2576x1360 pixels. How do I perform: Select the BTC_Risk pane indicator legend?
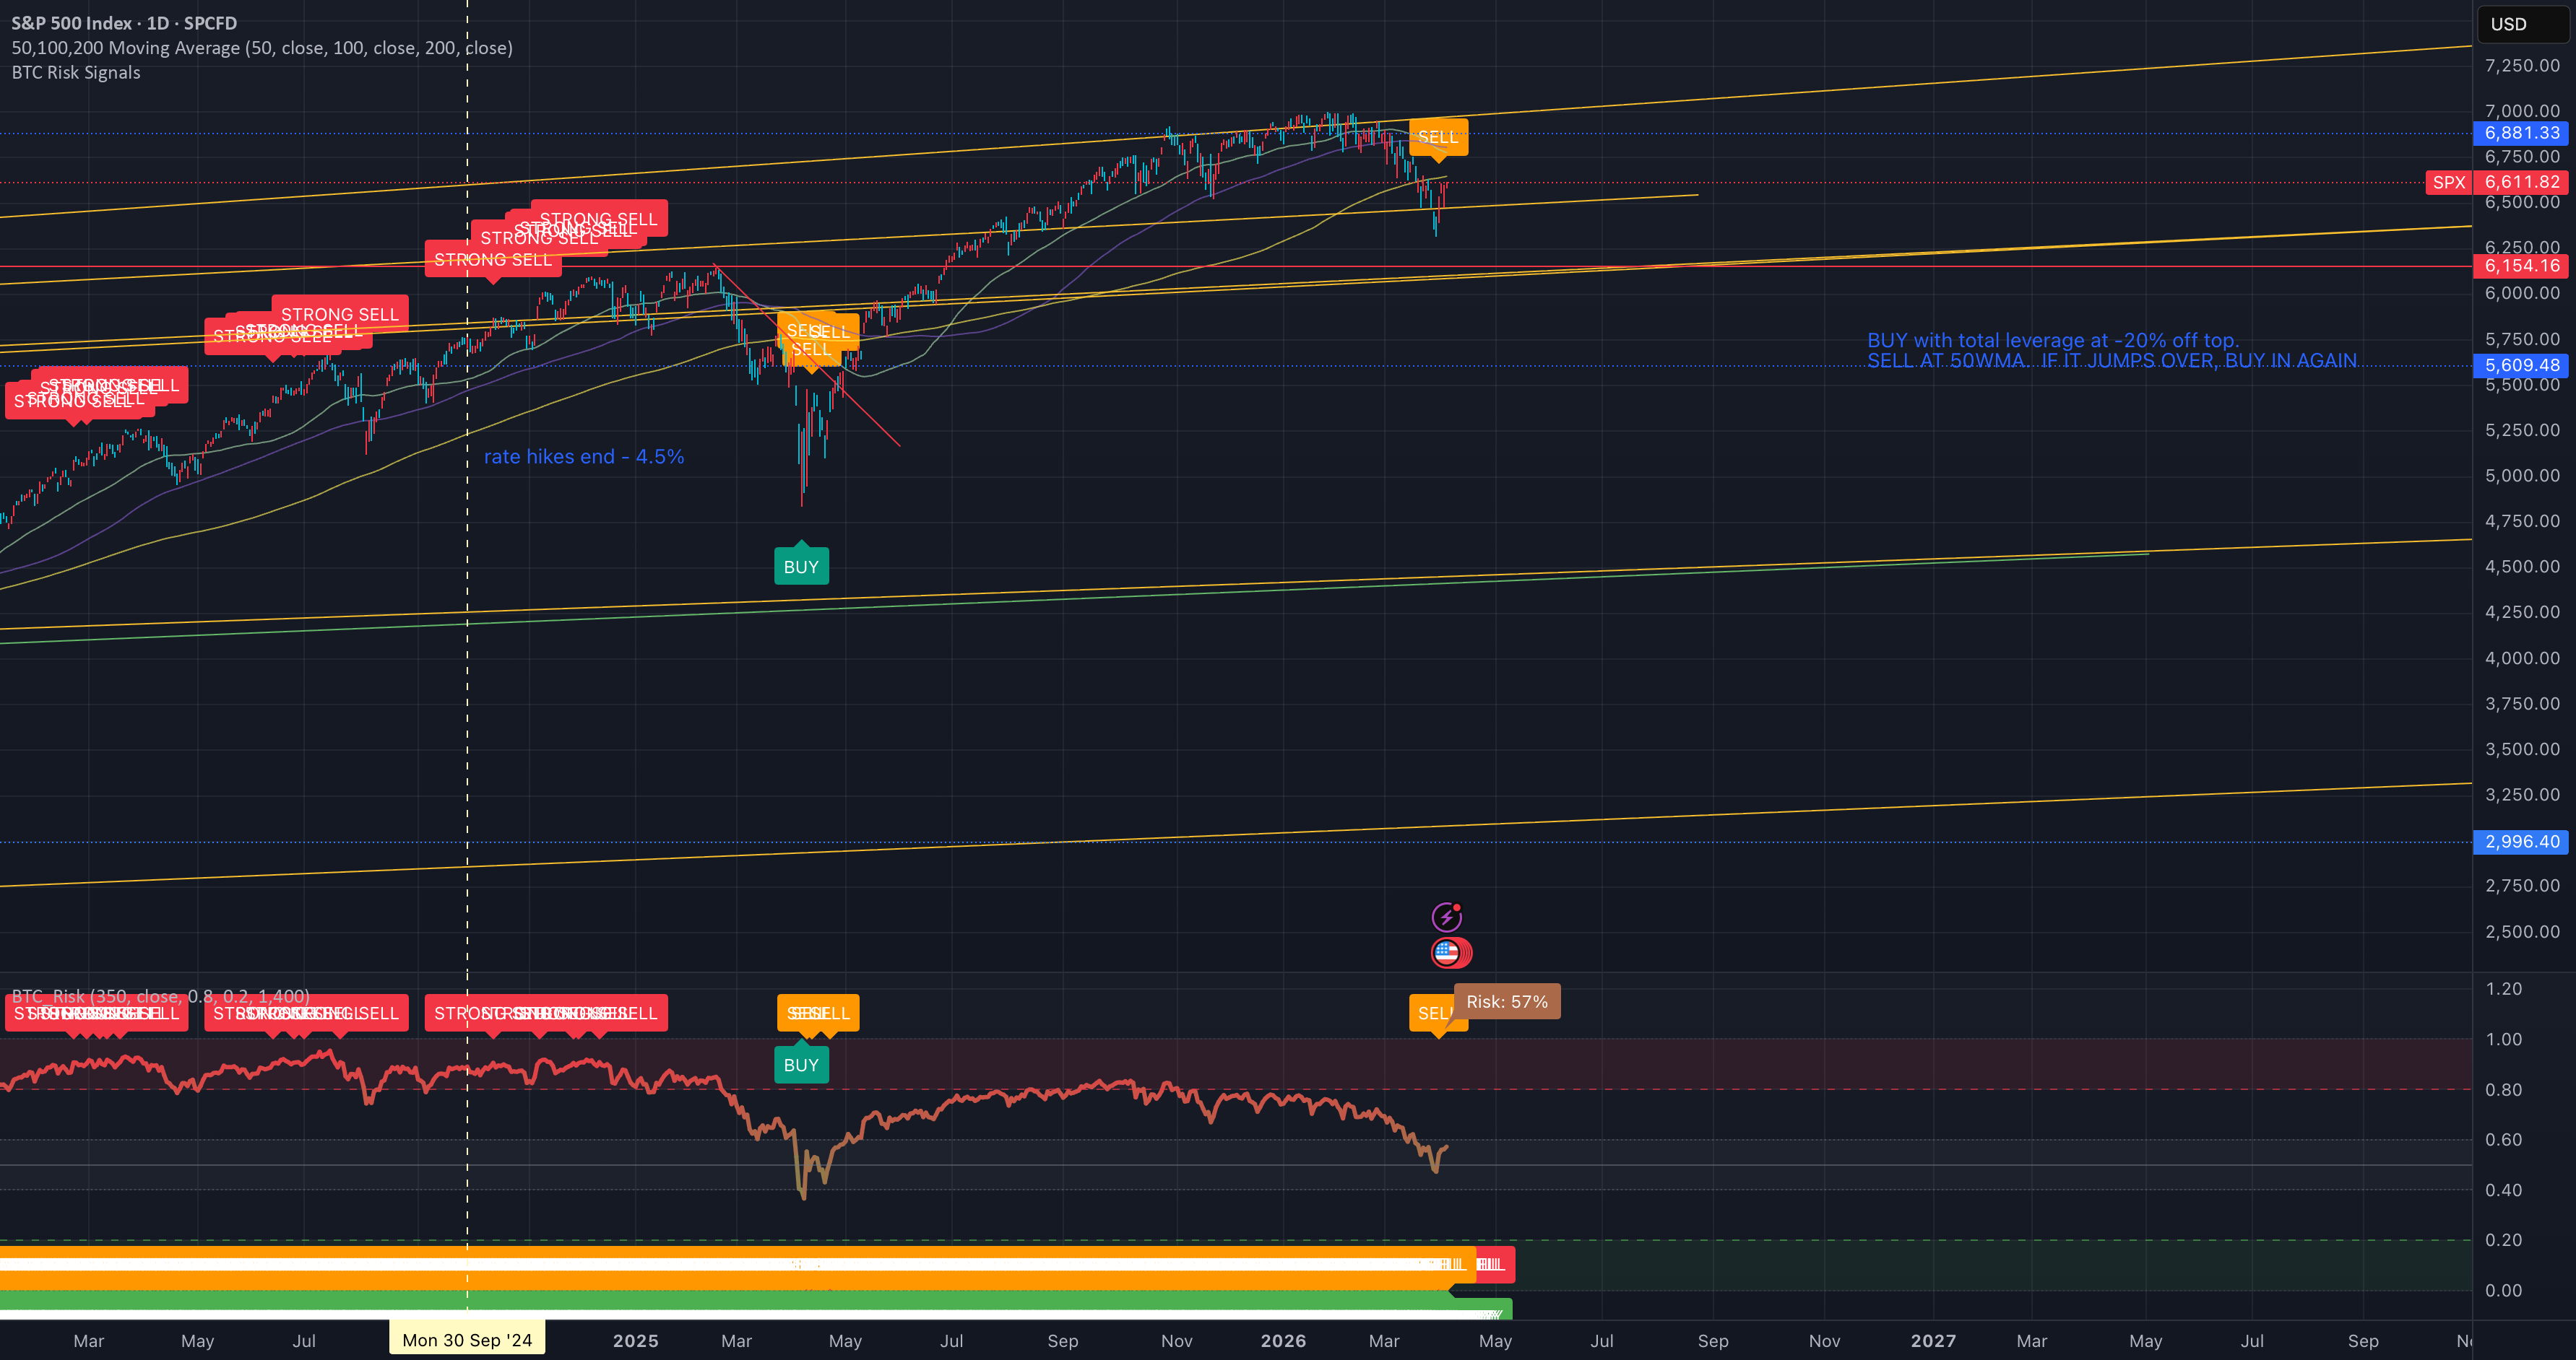click(x=160, y=996)
